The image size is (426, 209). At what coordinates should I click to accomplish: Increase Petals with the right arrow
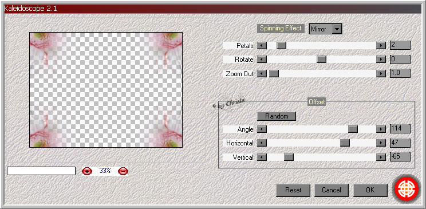tap(381, 45)
